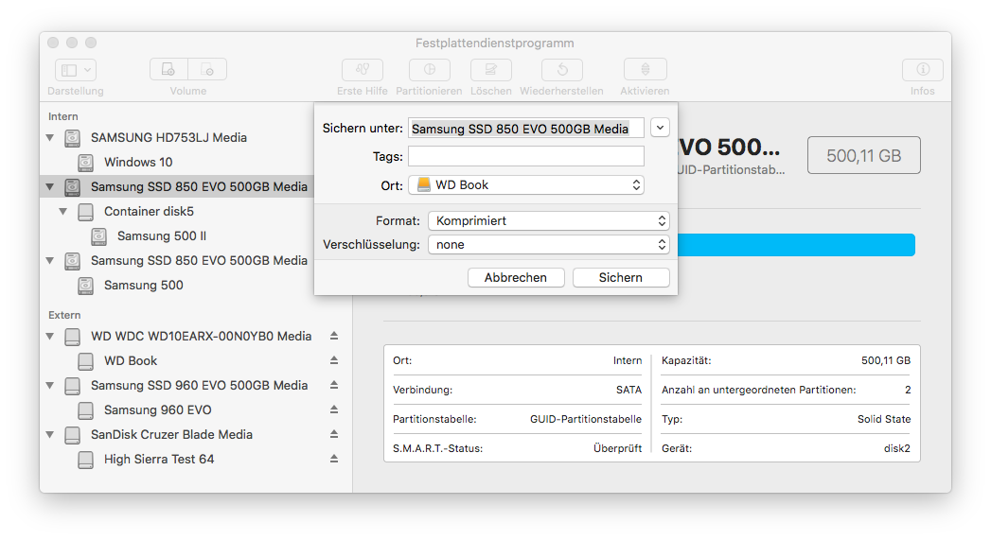Screen dimensions: 991x540
Task: Click the Container disk5 icon
Action: (x=85, y=212)
